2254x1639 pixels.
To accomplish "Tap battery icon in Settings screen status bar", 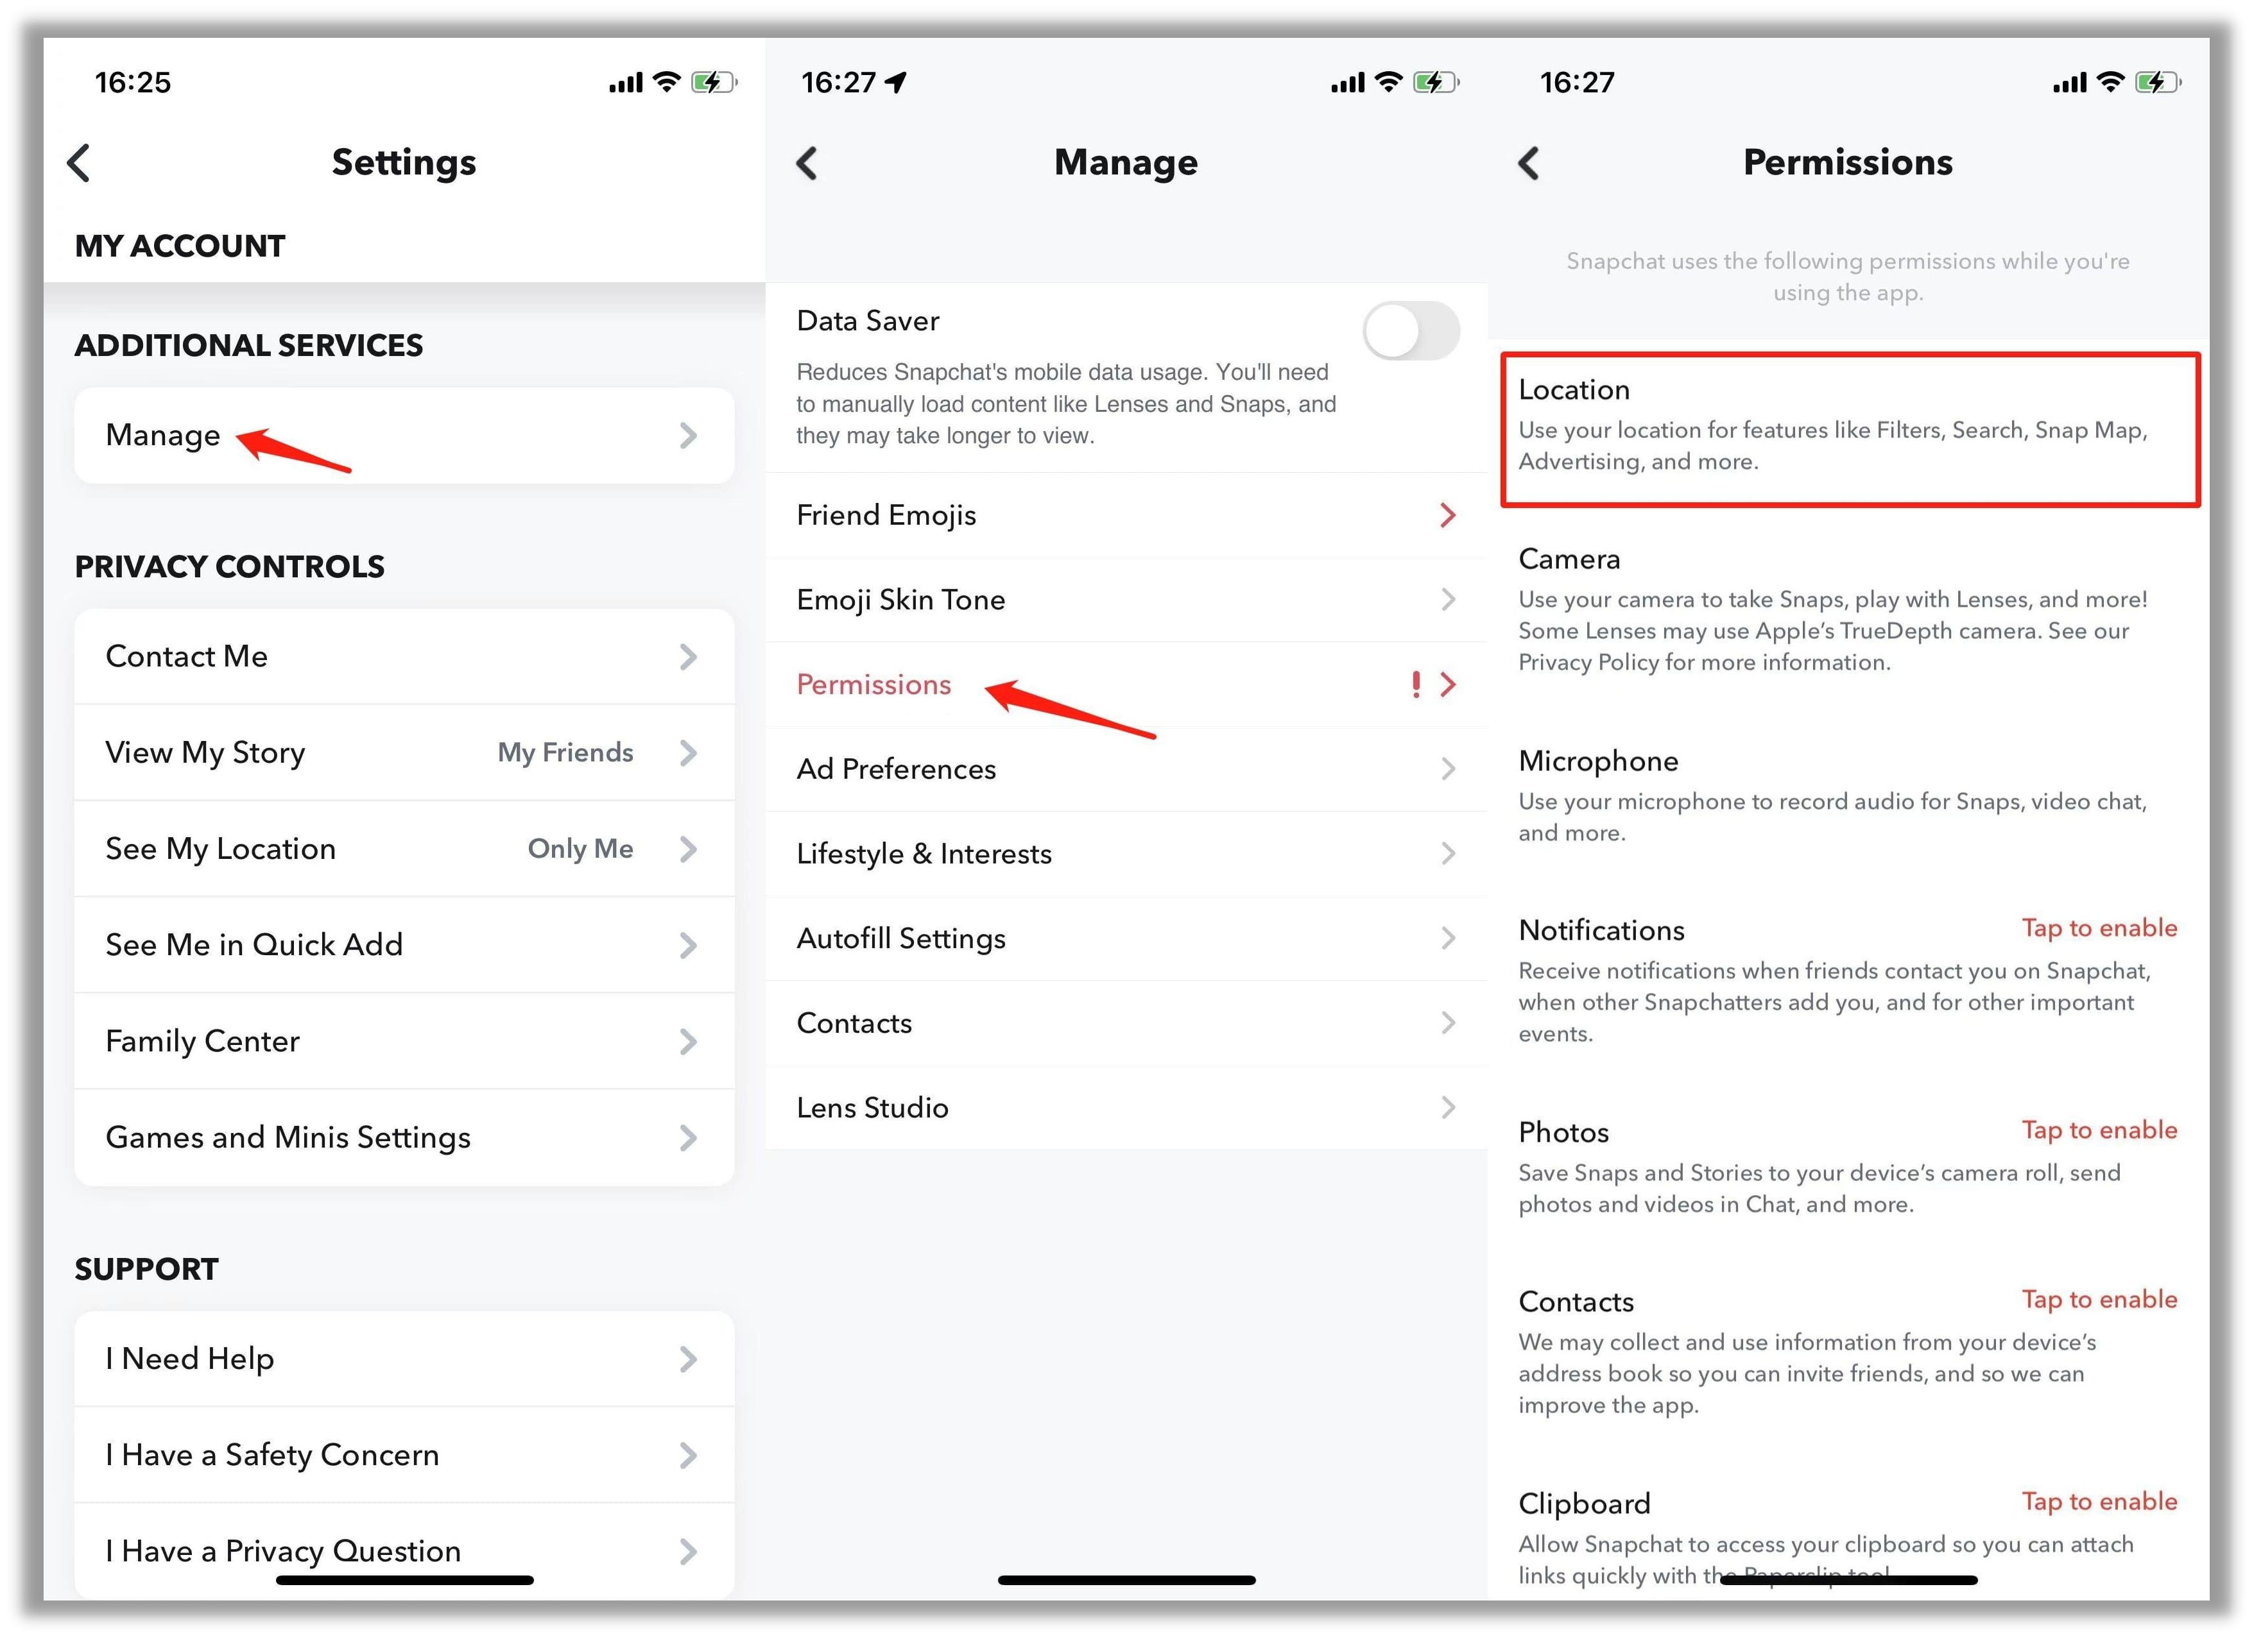I will point(714,83).
